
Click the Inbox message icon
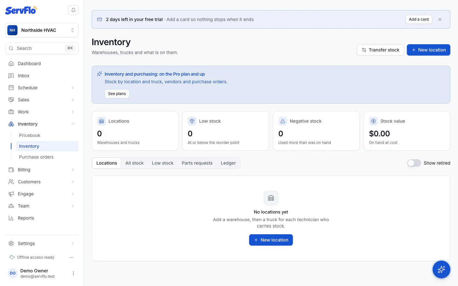point(11,76)
